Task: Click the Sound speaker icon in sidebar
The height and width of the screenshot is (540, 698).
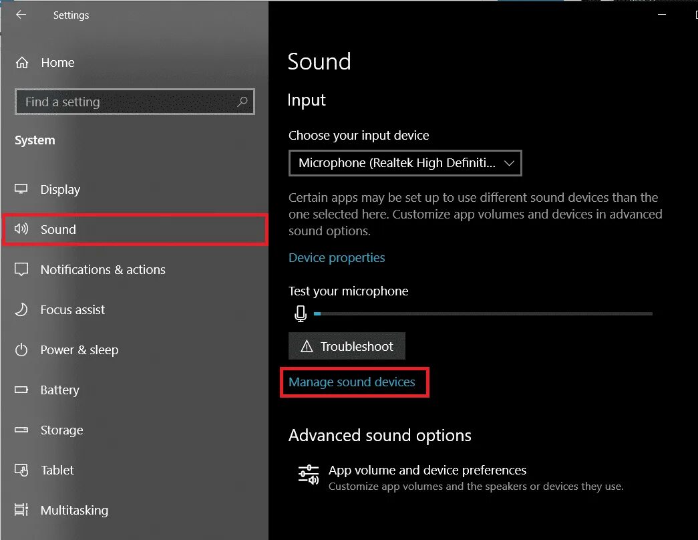Action: pos(22,229)
